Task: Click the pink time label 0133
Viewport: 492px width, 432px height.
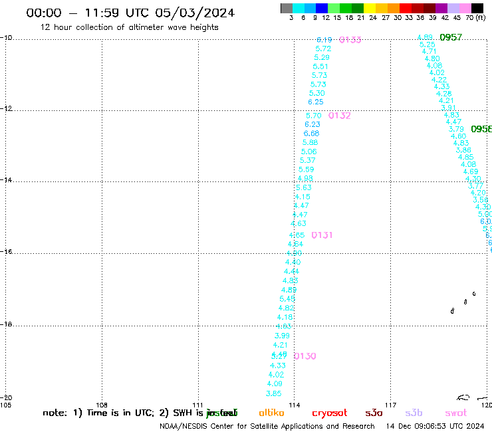Action: click(x=350, y=40)
